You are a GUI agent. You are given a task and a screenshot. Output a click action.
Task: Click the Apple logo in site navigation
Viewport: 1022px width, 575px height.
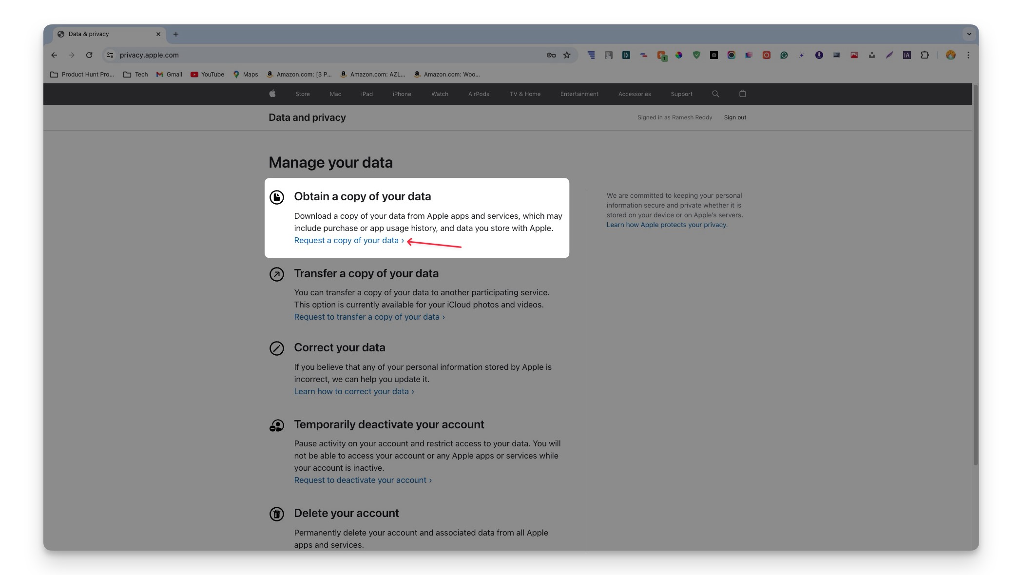pyautogui.click(x=272, y=94)
